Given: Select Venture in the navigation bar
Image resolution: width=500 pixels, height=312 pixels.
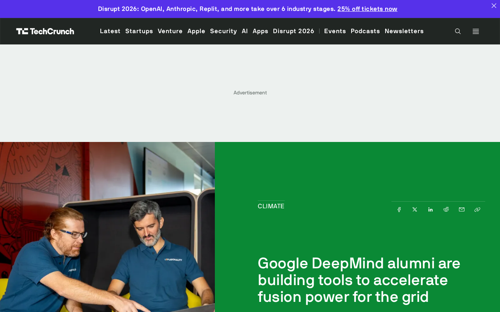Looking at the screenshot, I should point(170,31).
